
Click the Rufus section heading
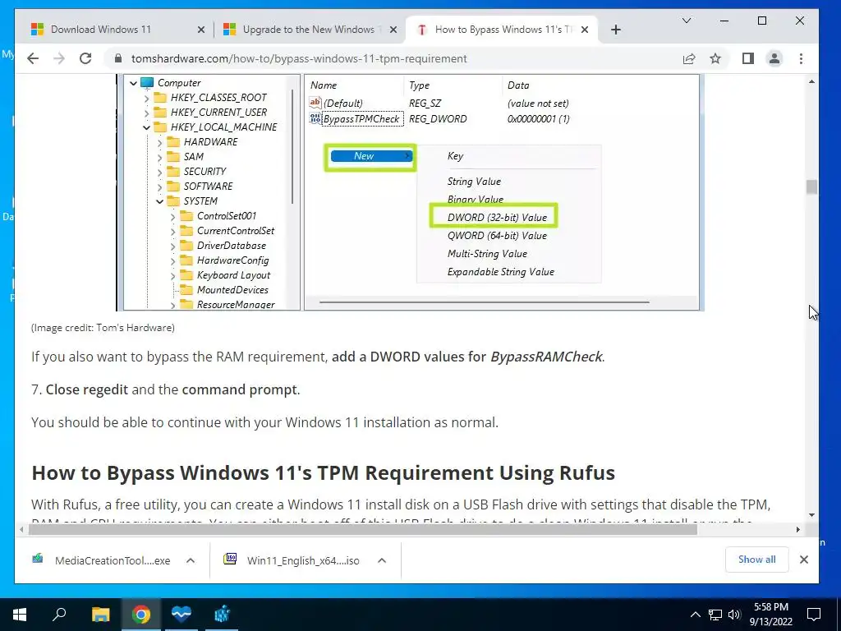323,472
